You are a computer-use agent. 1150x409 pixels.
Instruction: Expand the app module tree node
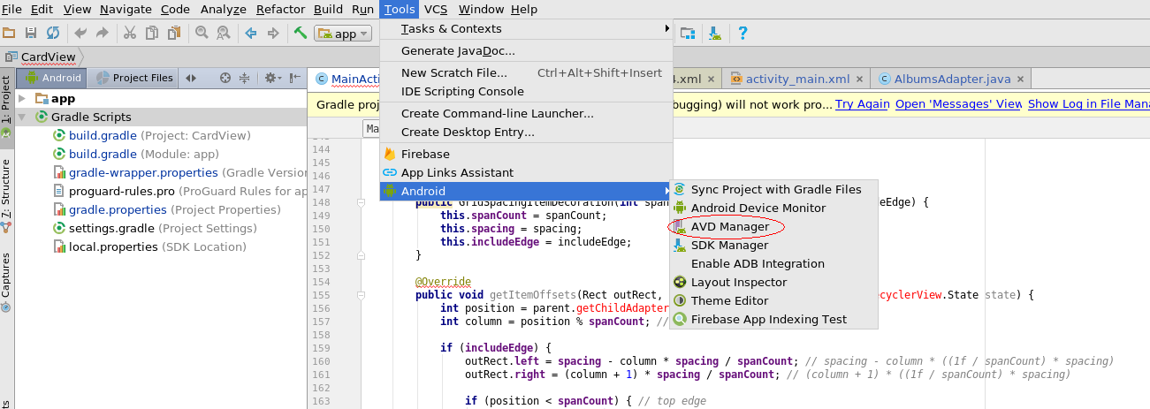[x=23, y=99]
